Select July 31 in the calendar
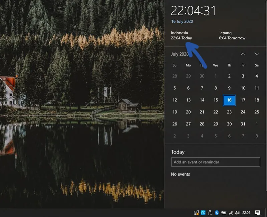Image resolution: width=267 pixels, height=217 pixels. pos(243,124)
